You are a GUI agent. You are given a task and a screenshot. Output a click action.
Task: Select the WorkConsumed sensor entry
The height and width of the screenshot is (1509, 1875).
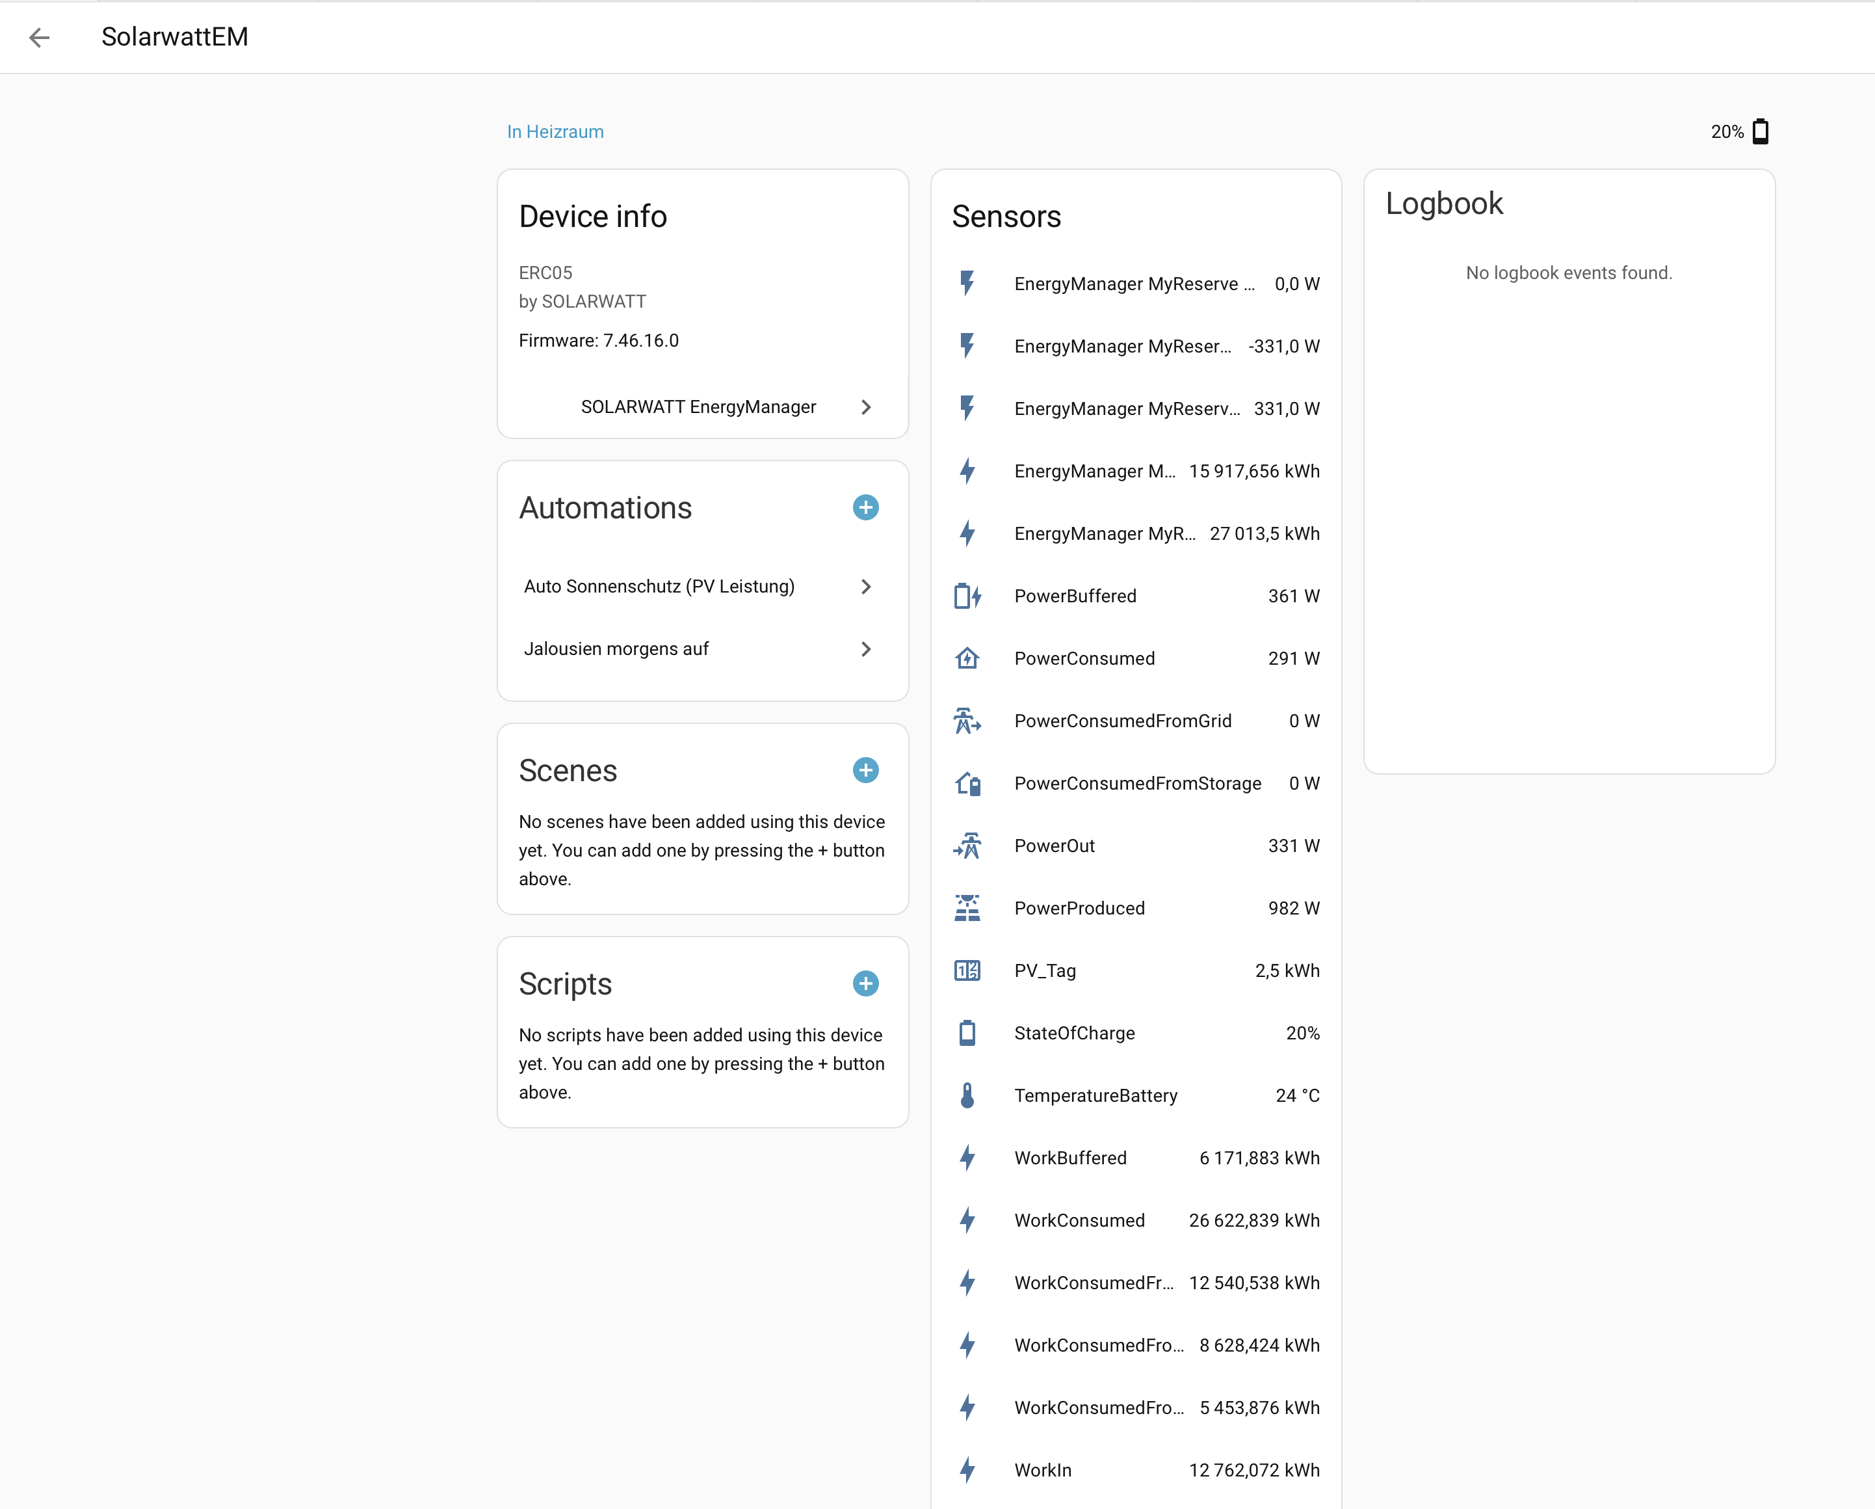(1079, 1220)
